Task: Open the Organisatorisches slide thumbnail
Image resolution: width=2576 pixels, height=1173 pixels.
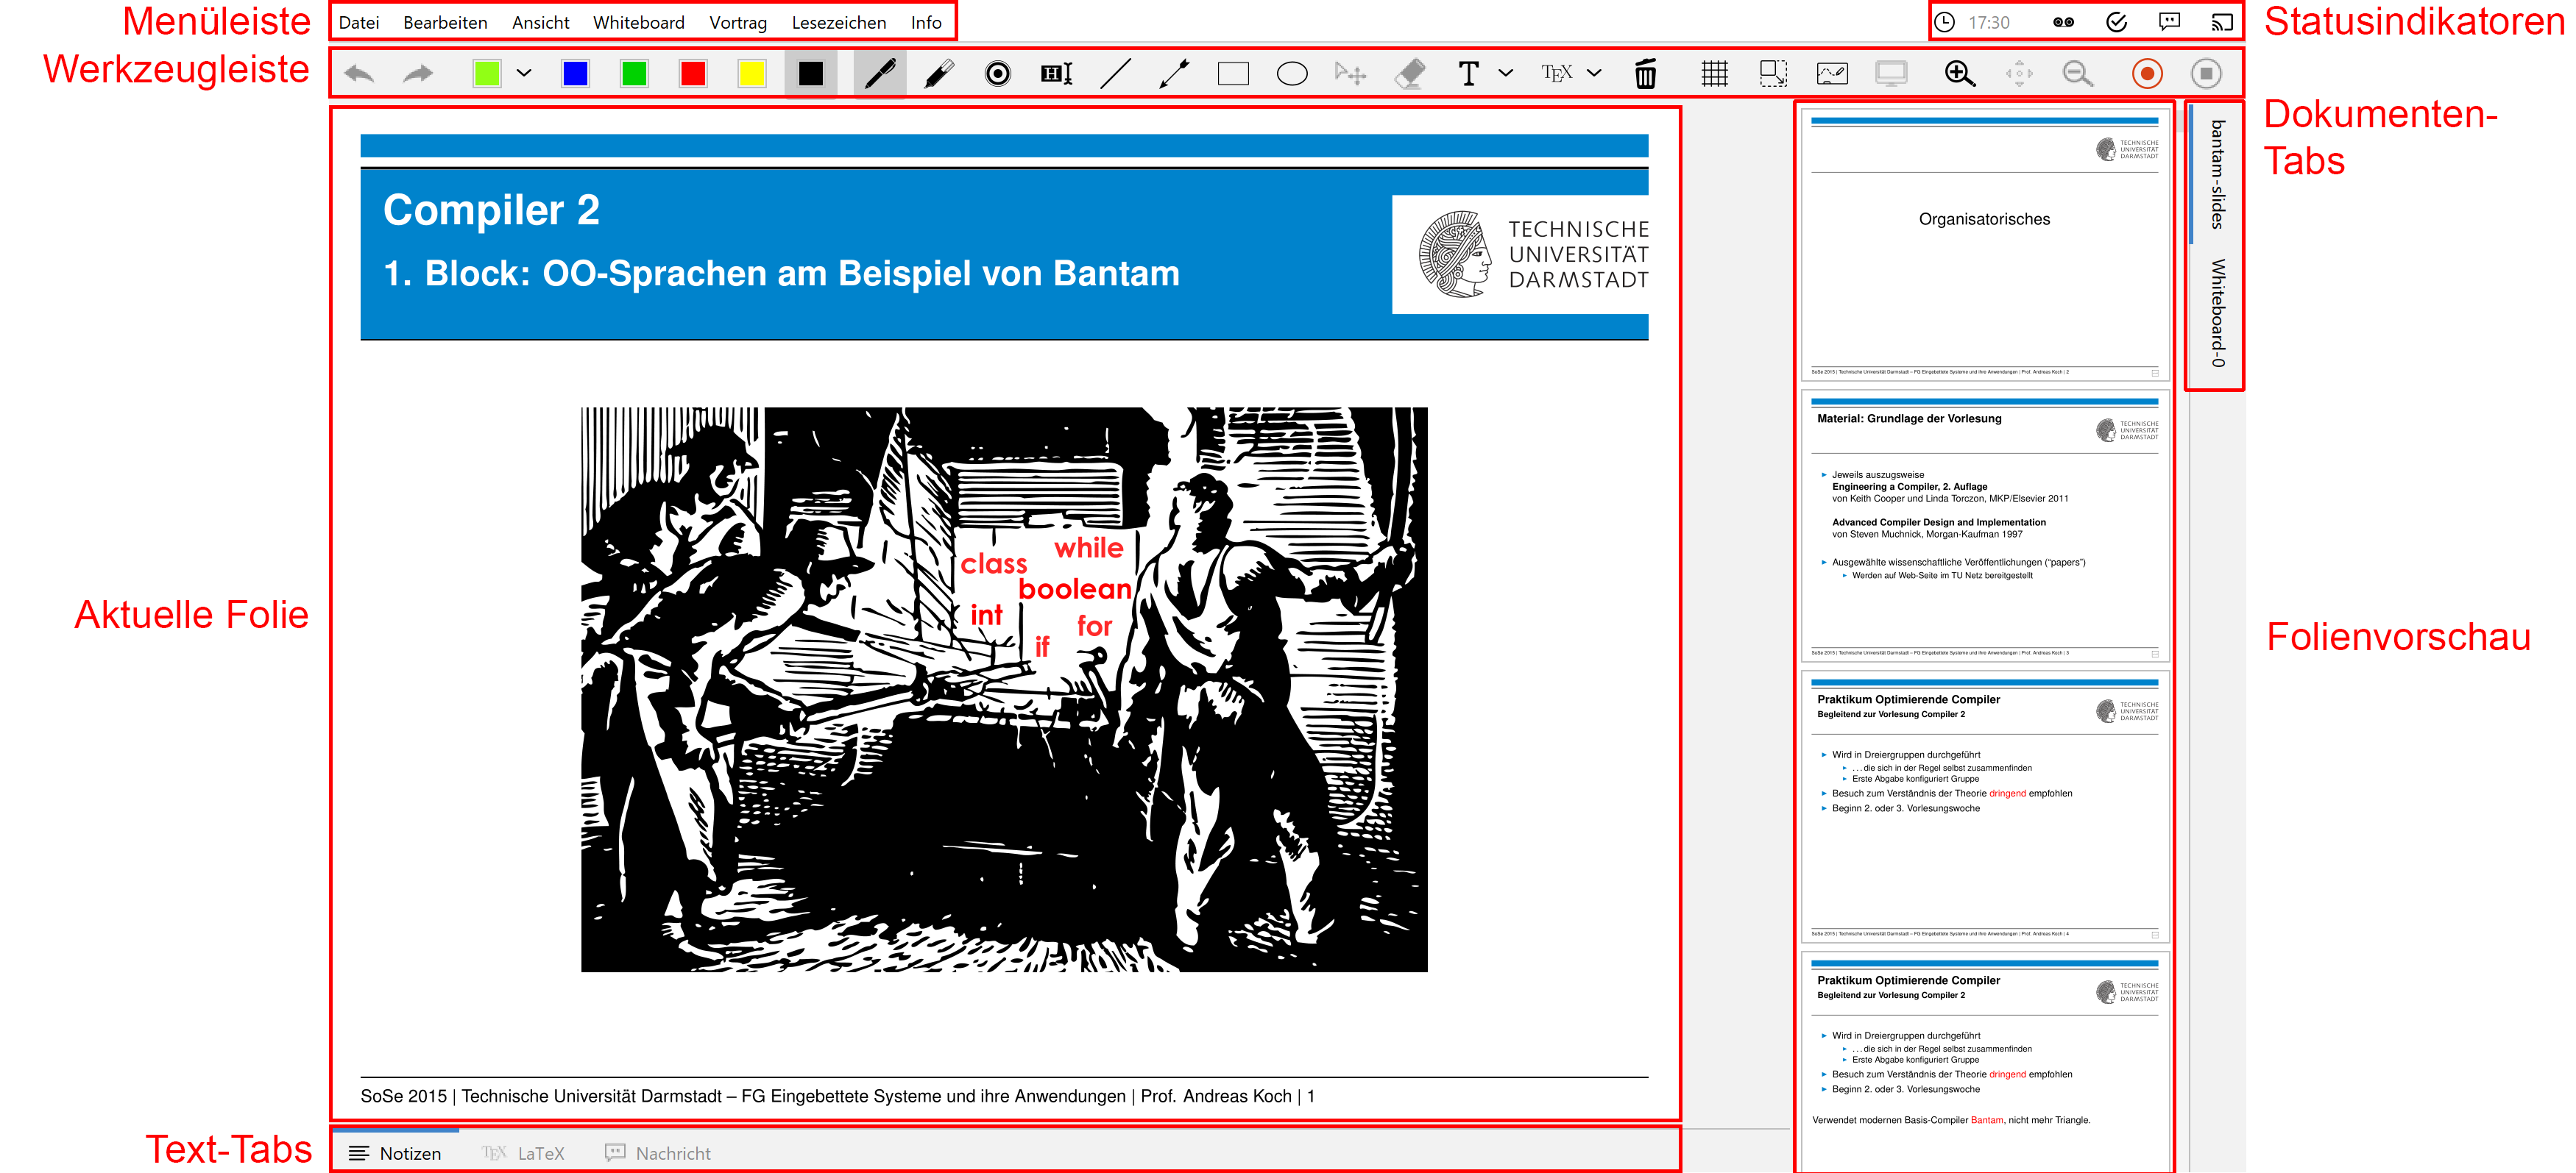Action: [x=1984, y=243]
